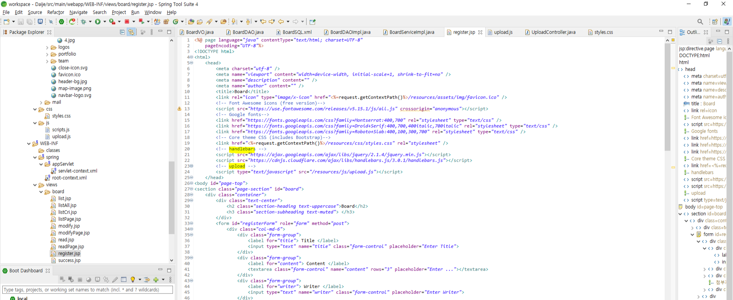Image resolution: width=733 pixels, height=300 pixels.
Task: Click the Pin Editor toolbar icon
Action: click(x=313, y=22)
